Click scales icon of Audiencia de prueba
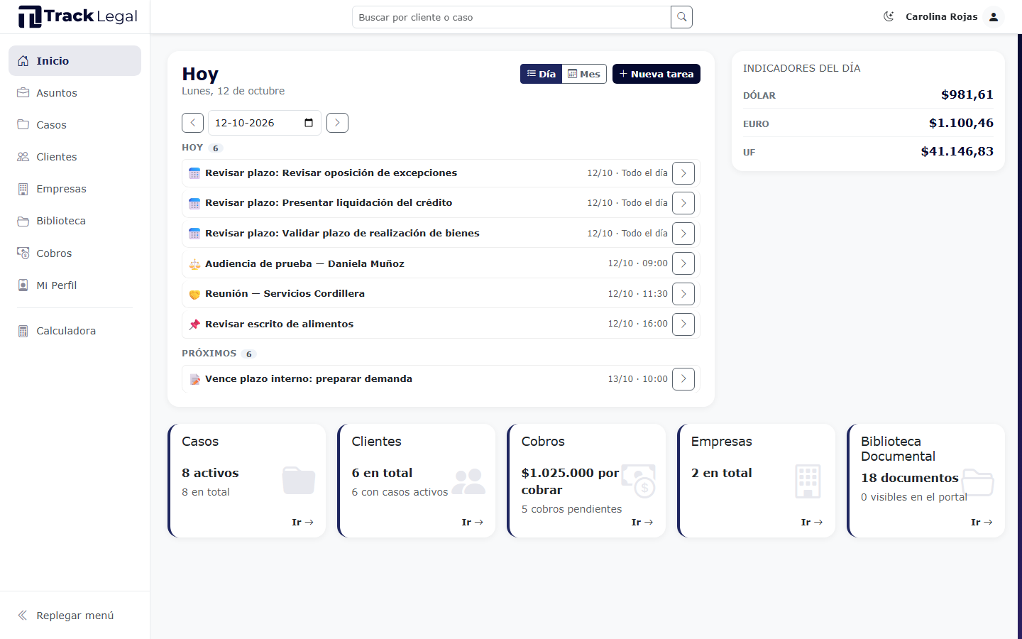The image size is (1022, 639). coord(194,264)
